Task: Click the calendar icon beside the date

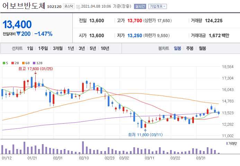Action: (x=78, y=7)
